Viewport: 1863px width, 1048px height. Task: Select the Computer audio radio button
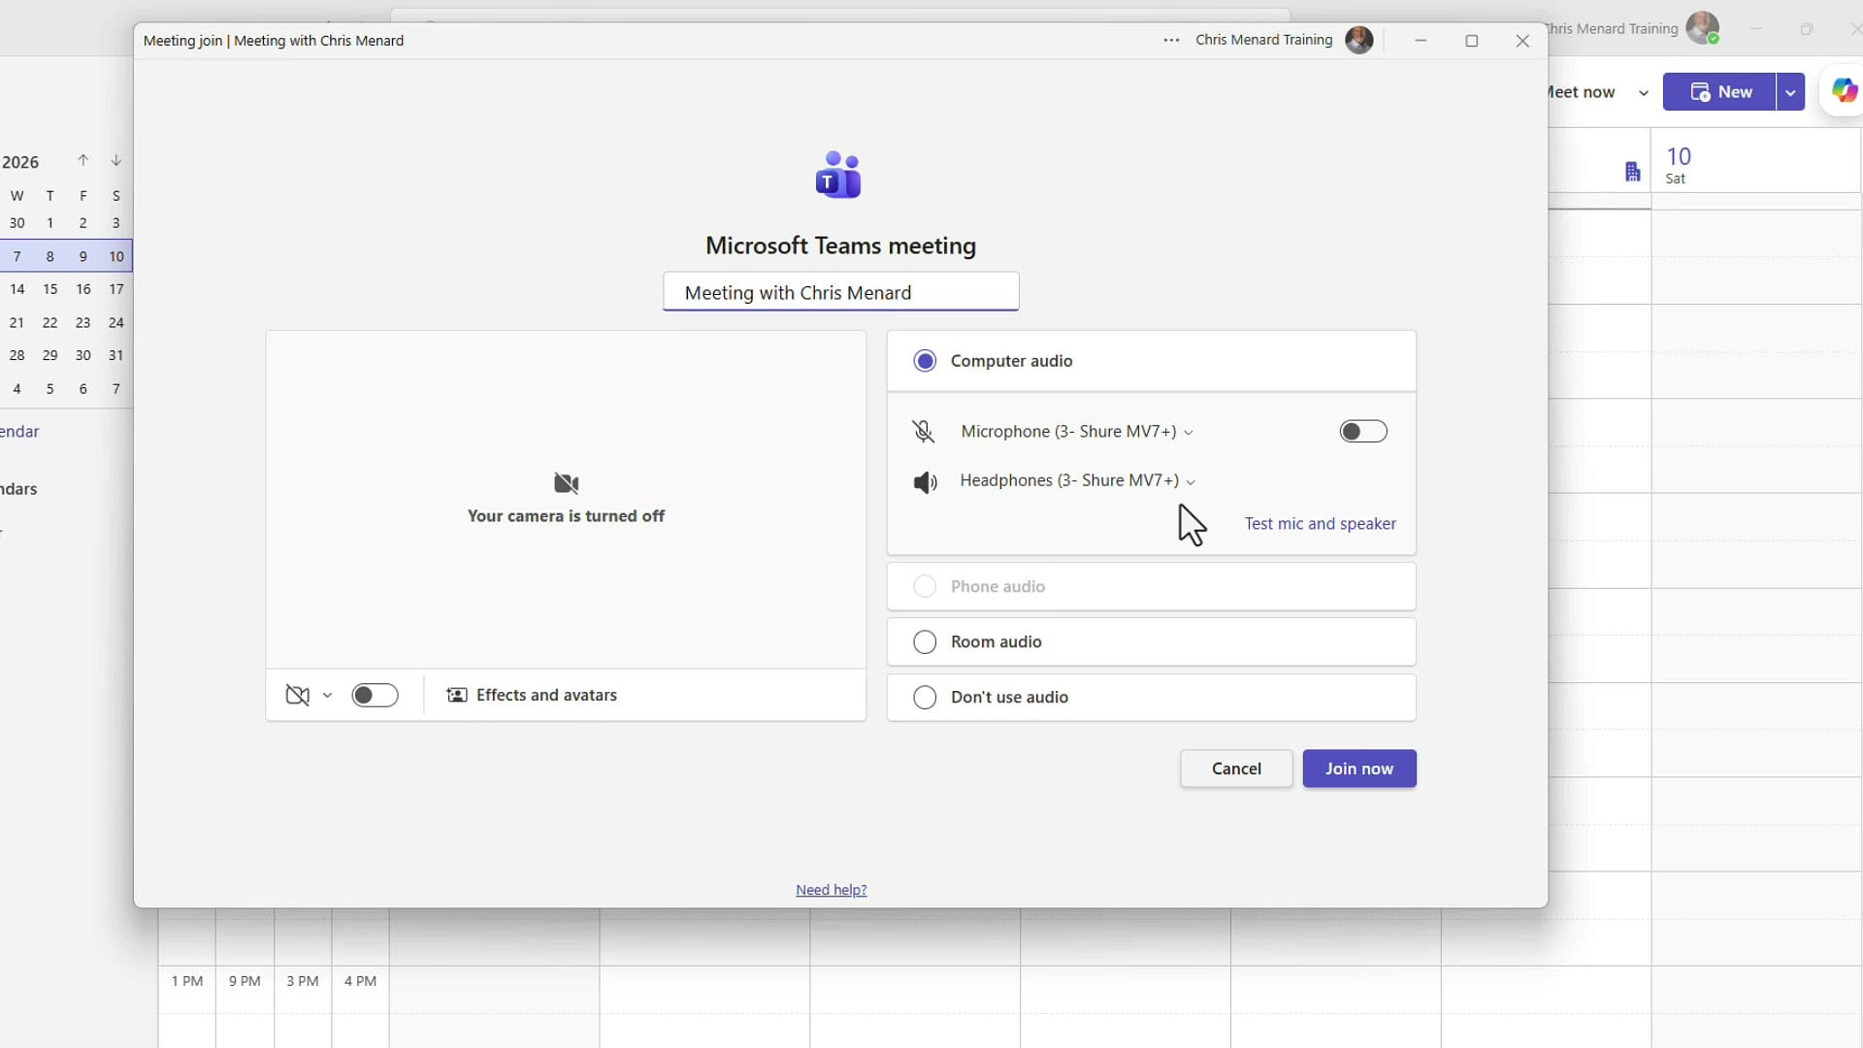coord(925,361)
